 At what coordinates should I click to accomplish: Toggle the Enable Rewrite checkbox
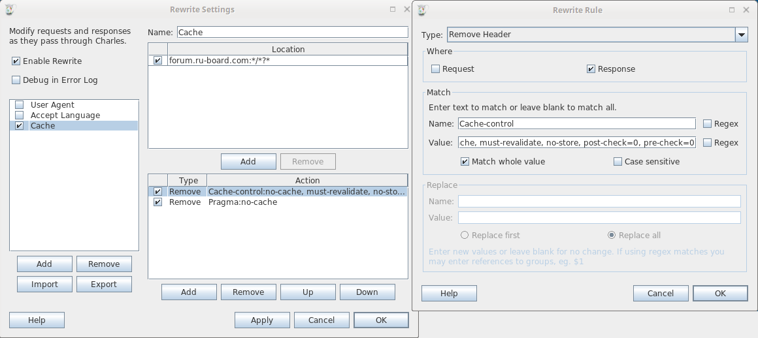pos(16,61)
